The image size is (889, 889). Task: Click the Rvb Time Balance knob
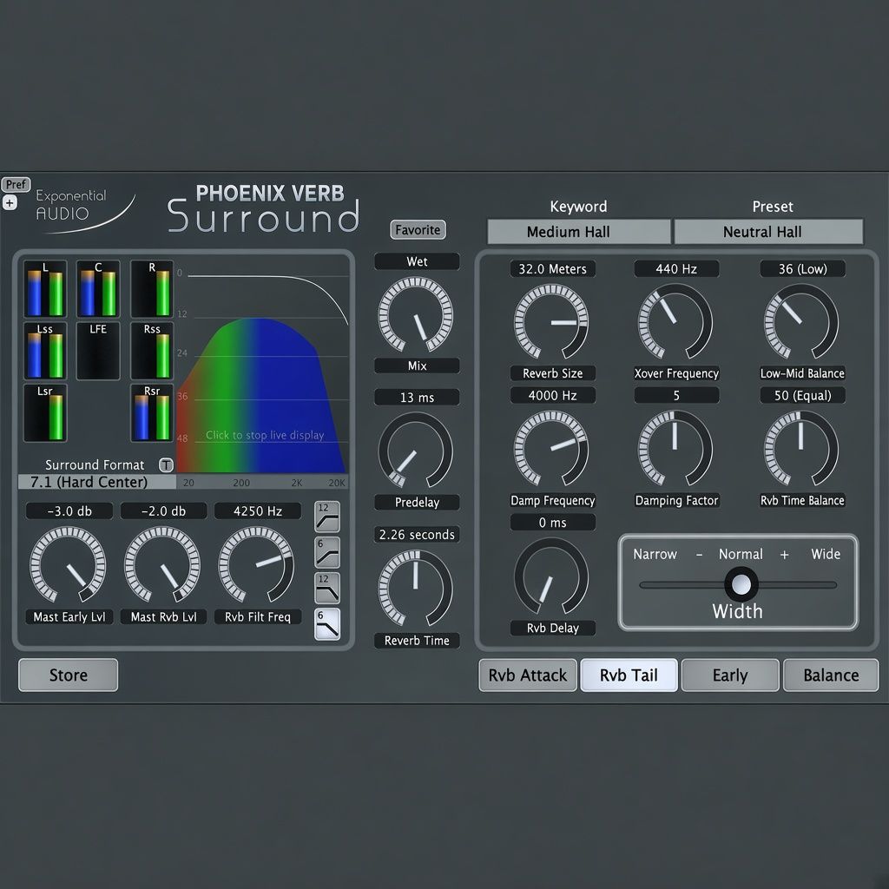pos(801,449)
